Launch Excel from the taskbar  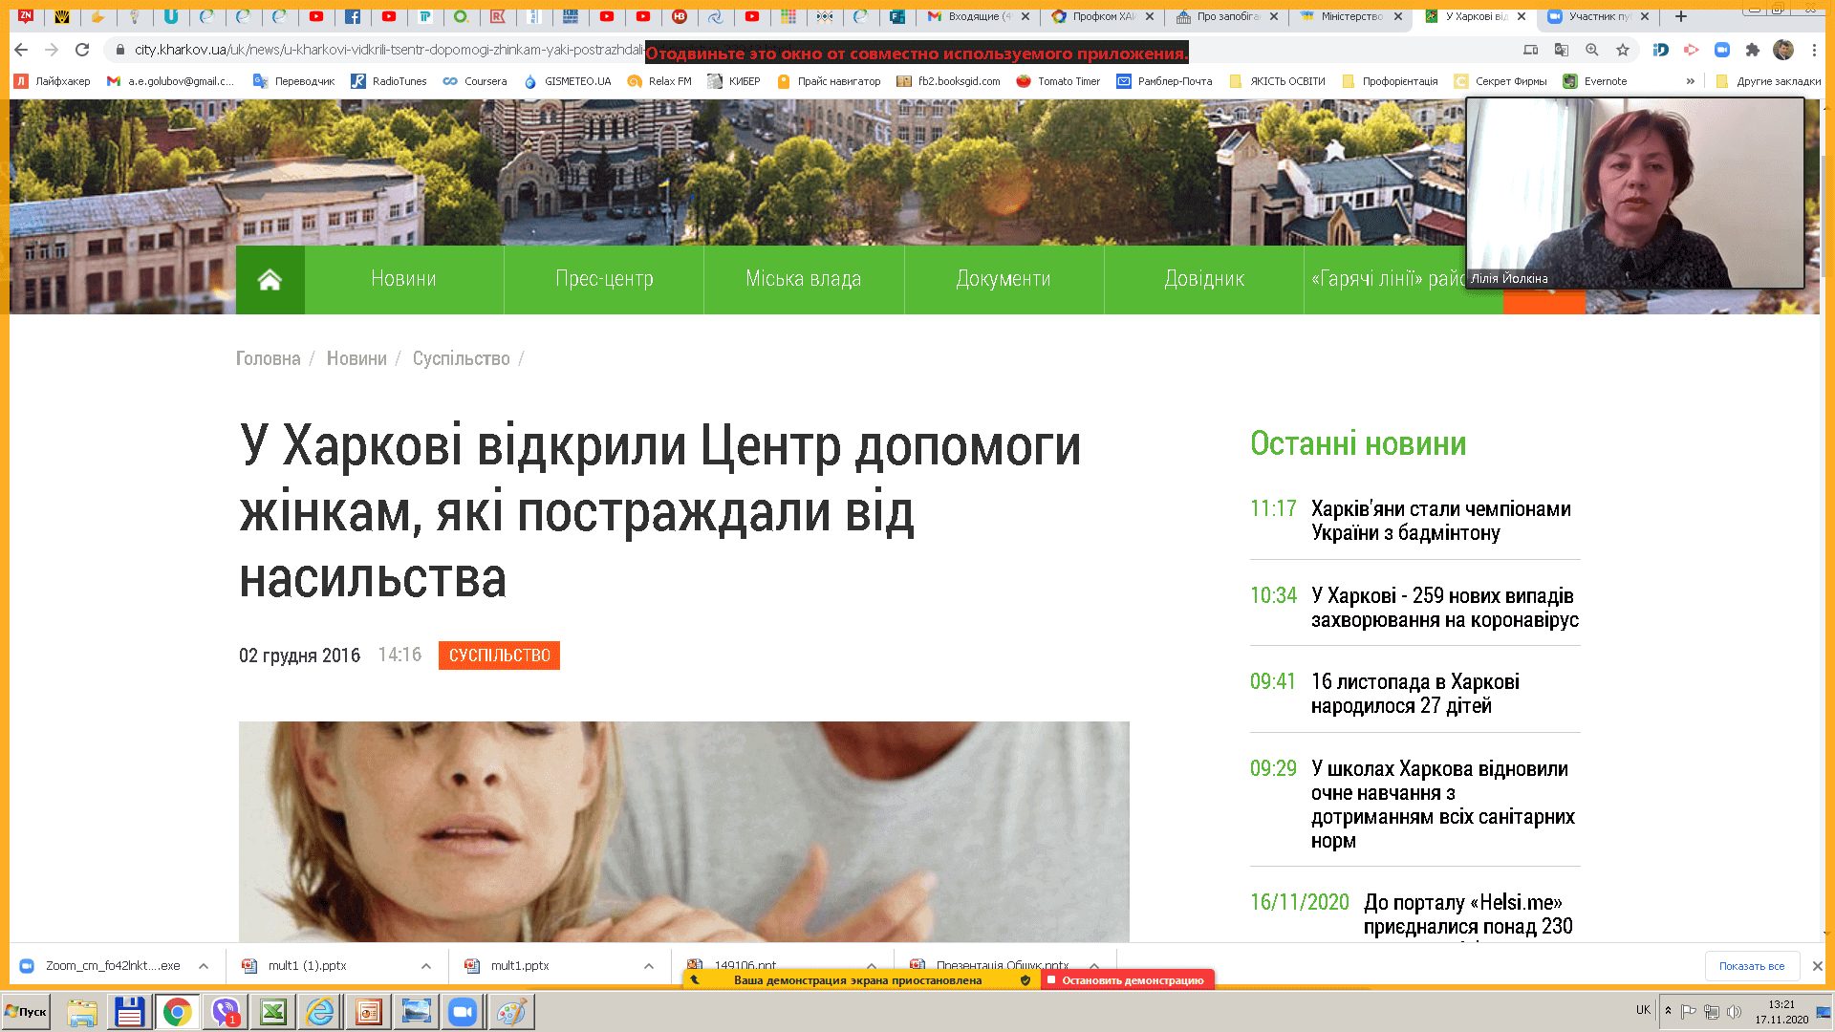273,1012
